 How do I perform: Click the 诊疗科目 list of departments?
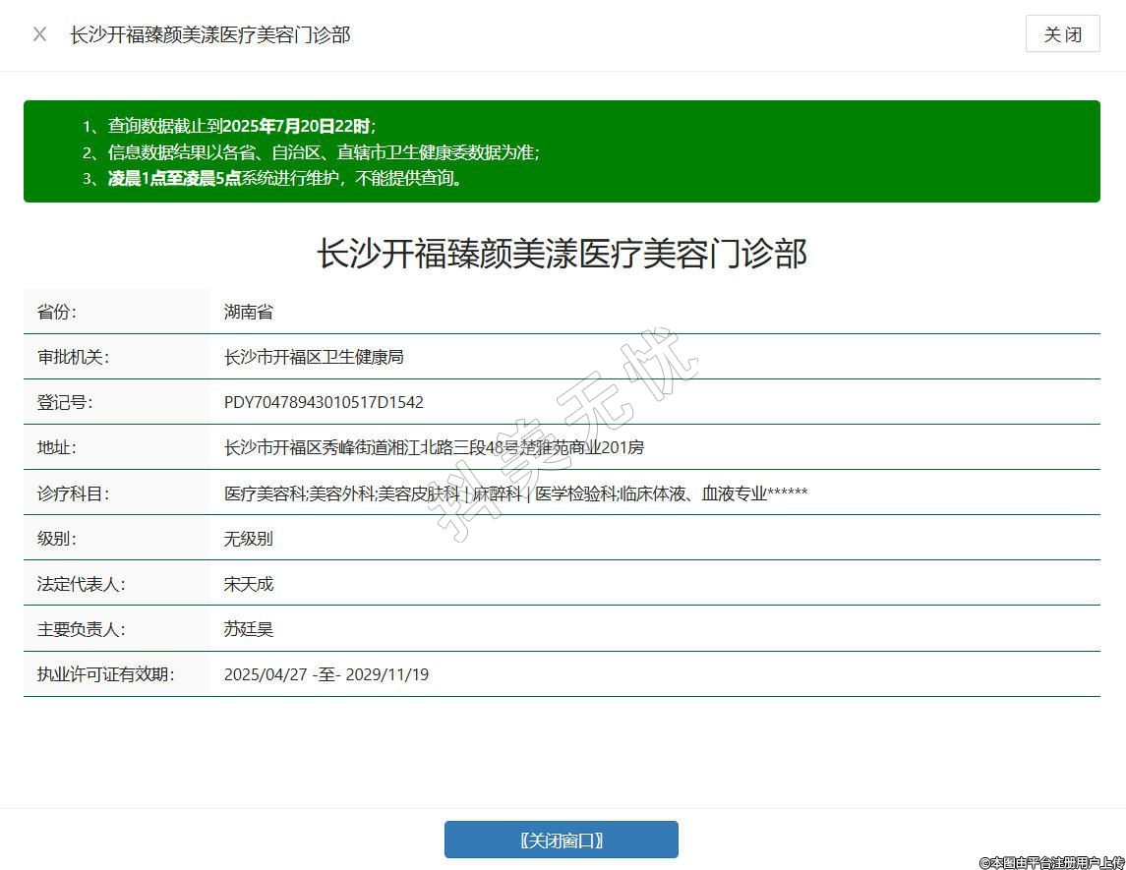click(515, 493)
